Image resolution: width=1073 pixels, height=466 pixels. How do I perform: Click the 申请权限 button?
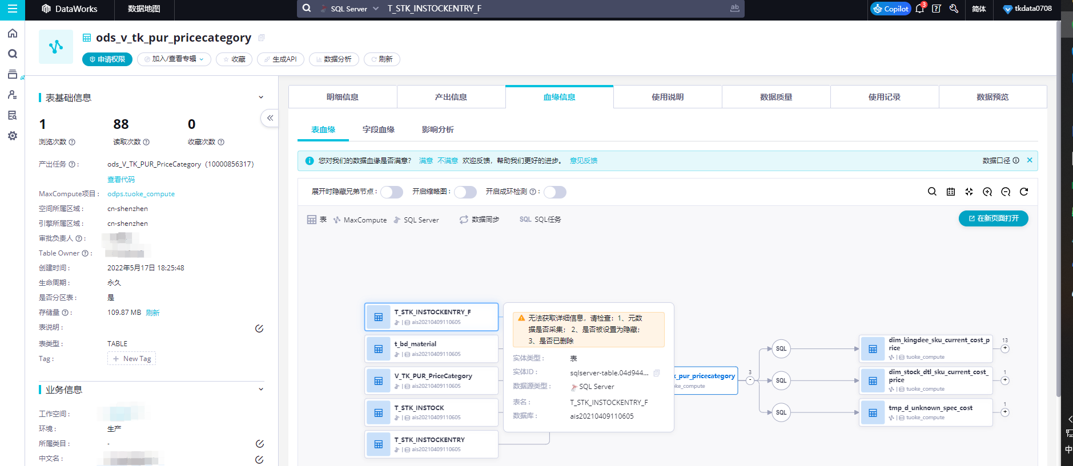click(107, 59)
